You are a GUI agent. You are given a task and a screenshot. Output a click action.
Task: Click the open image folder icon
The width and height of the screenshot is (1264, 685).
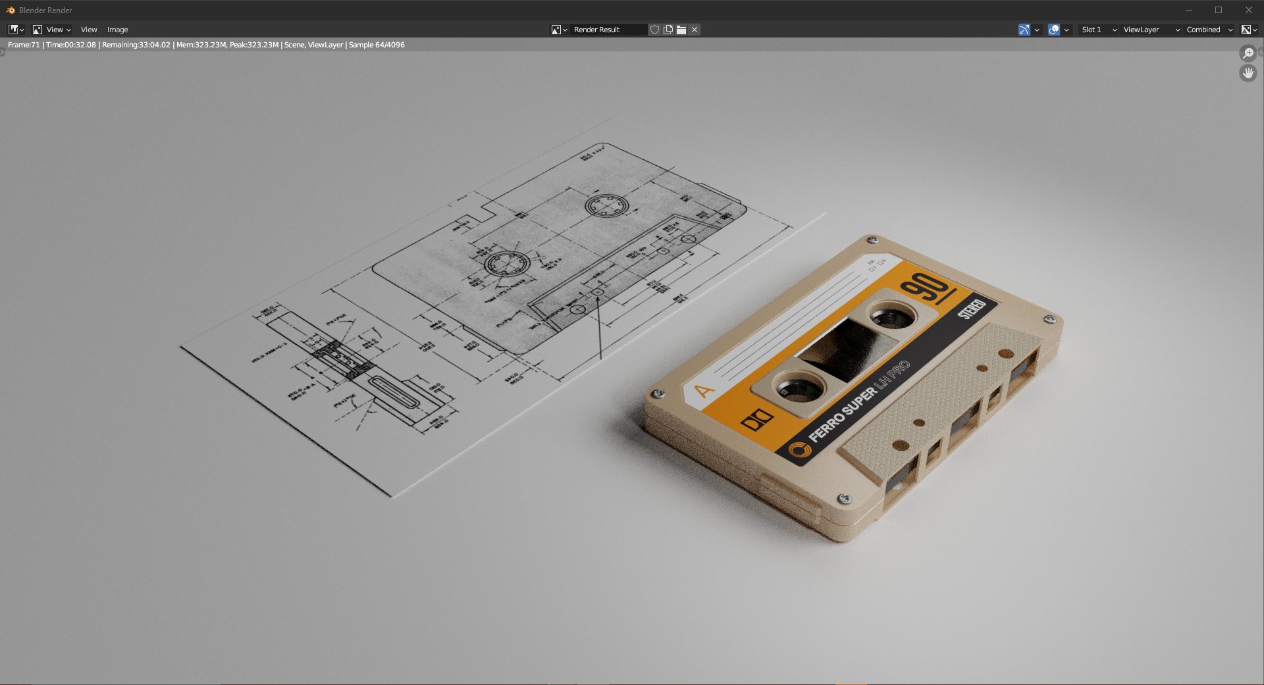(x=681, y=30)
